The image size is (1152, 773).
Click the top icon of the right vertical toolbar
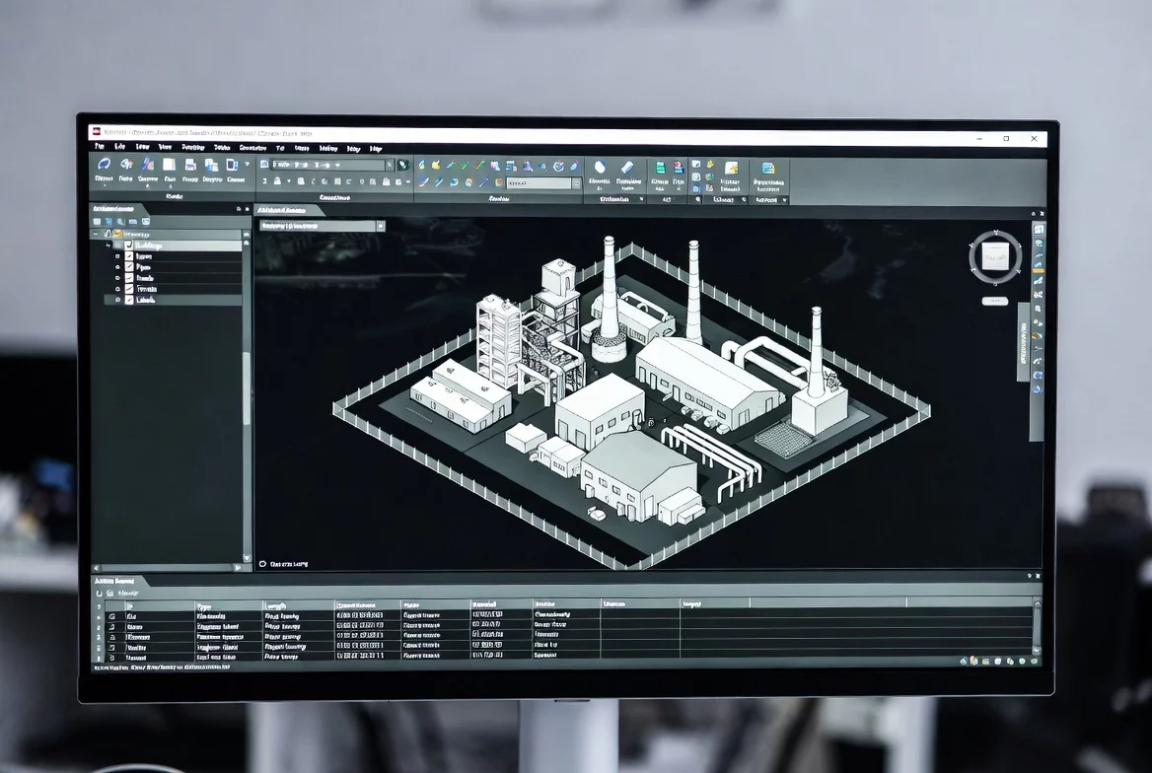click(x=1039, y=230)
